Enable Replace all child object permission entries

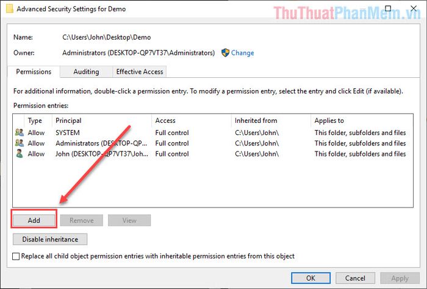16,256
